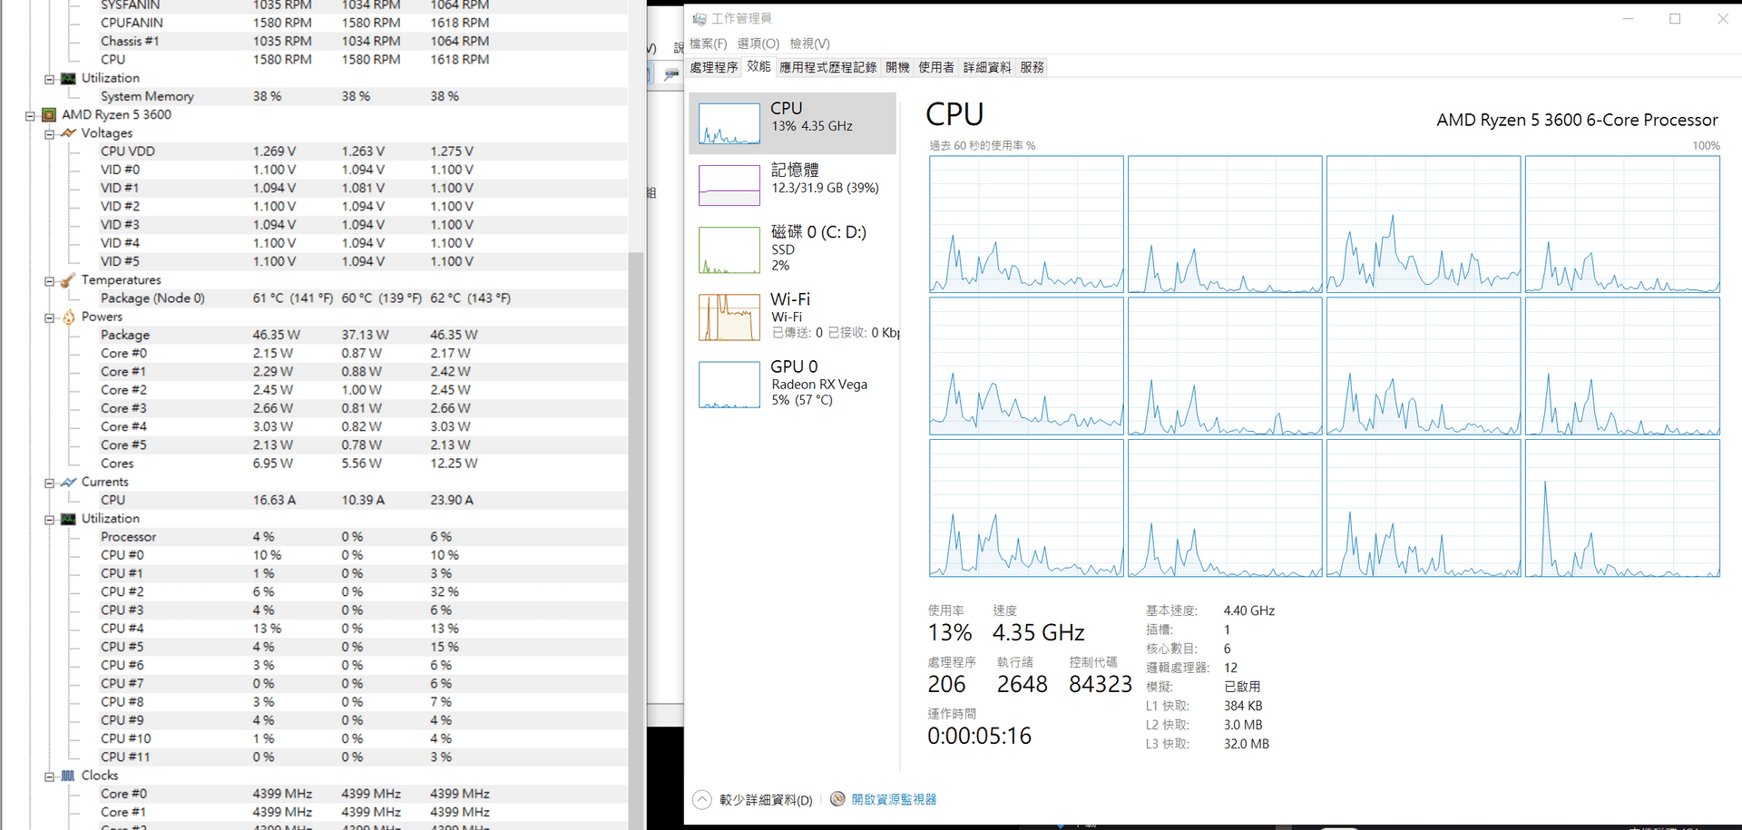Switch to the 處理程序 tab

click(713, 67)
